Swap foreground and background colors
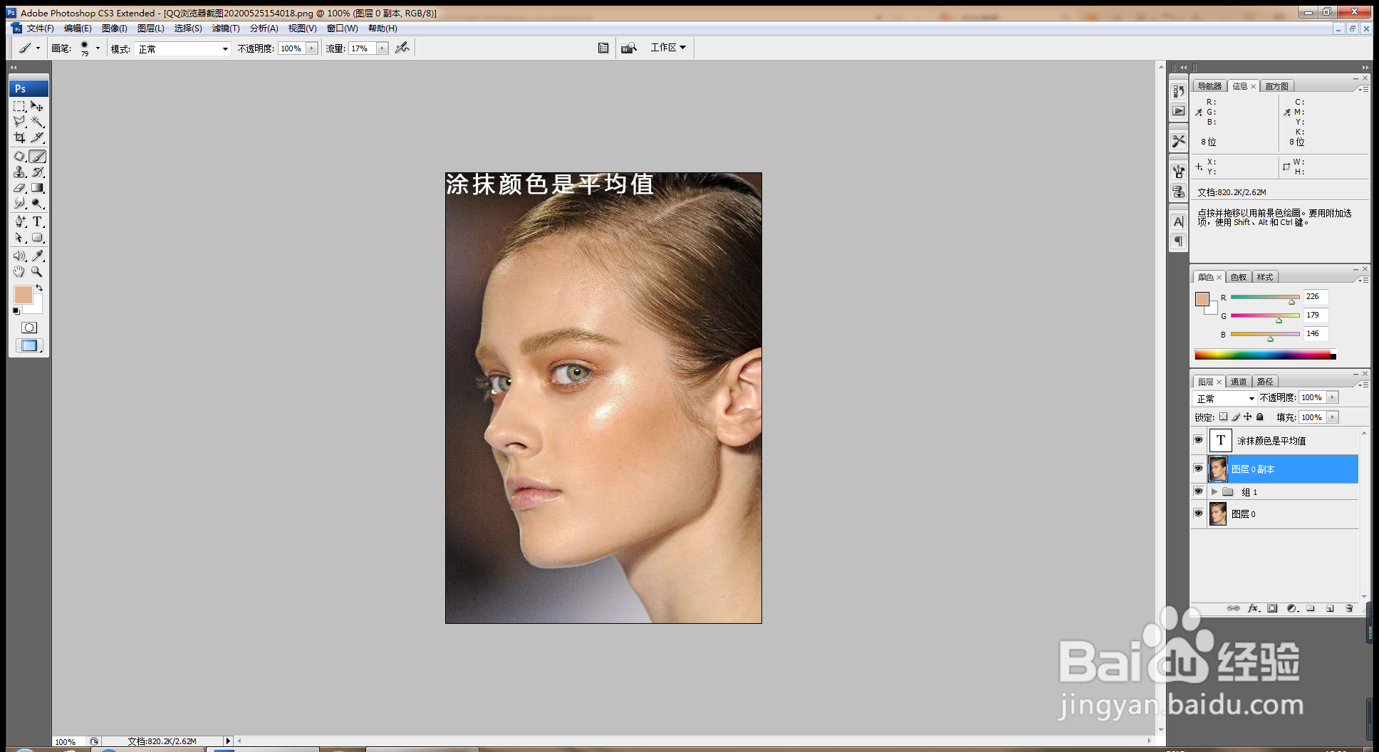Screen dimensions: 1379x752 (x=39, y=288)
